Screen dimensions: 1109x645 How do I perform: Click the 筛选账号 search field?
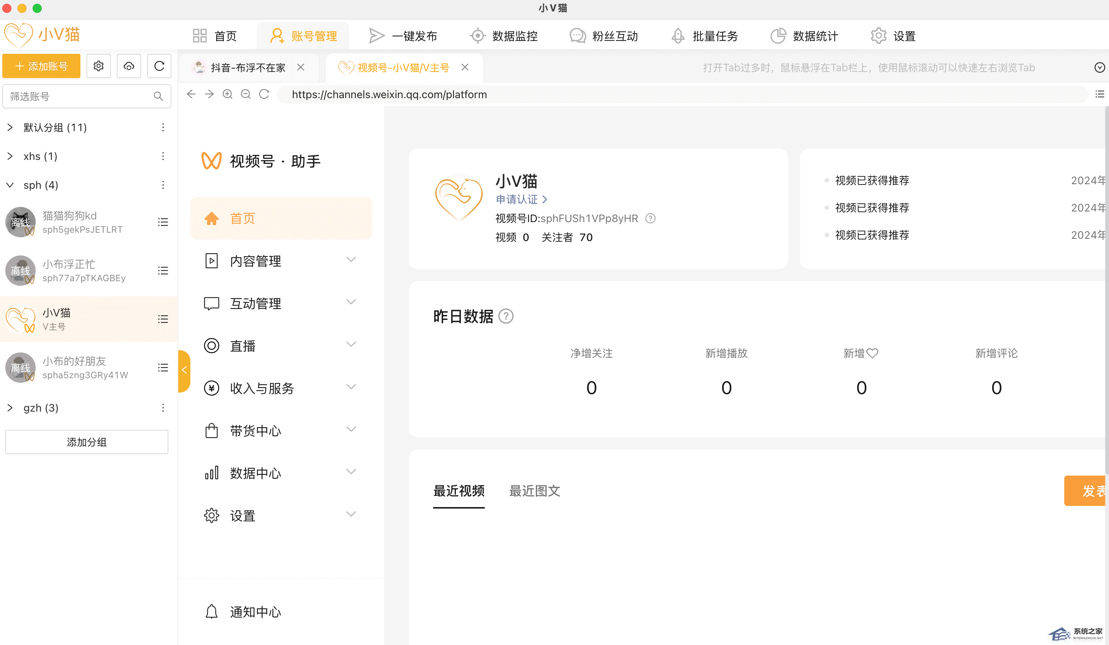(x=87, y=96)
